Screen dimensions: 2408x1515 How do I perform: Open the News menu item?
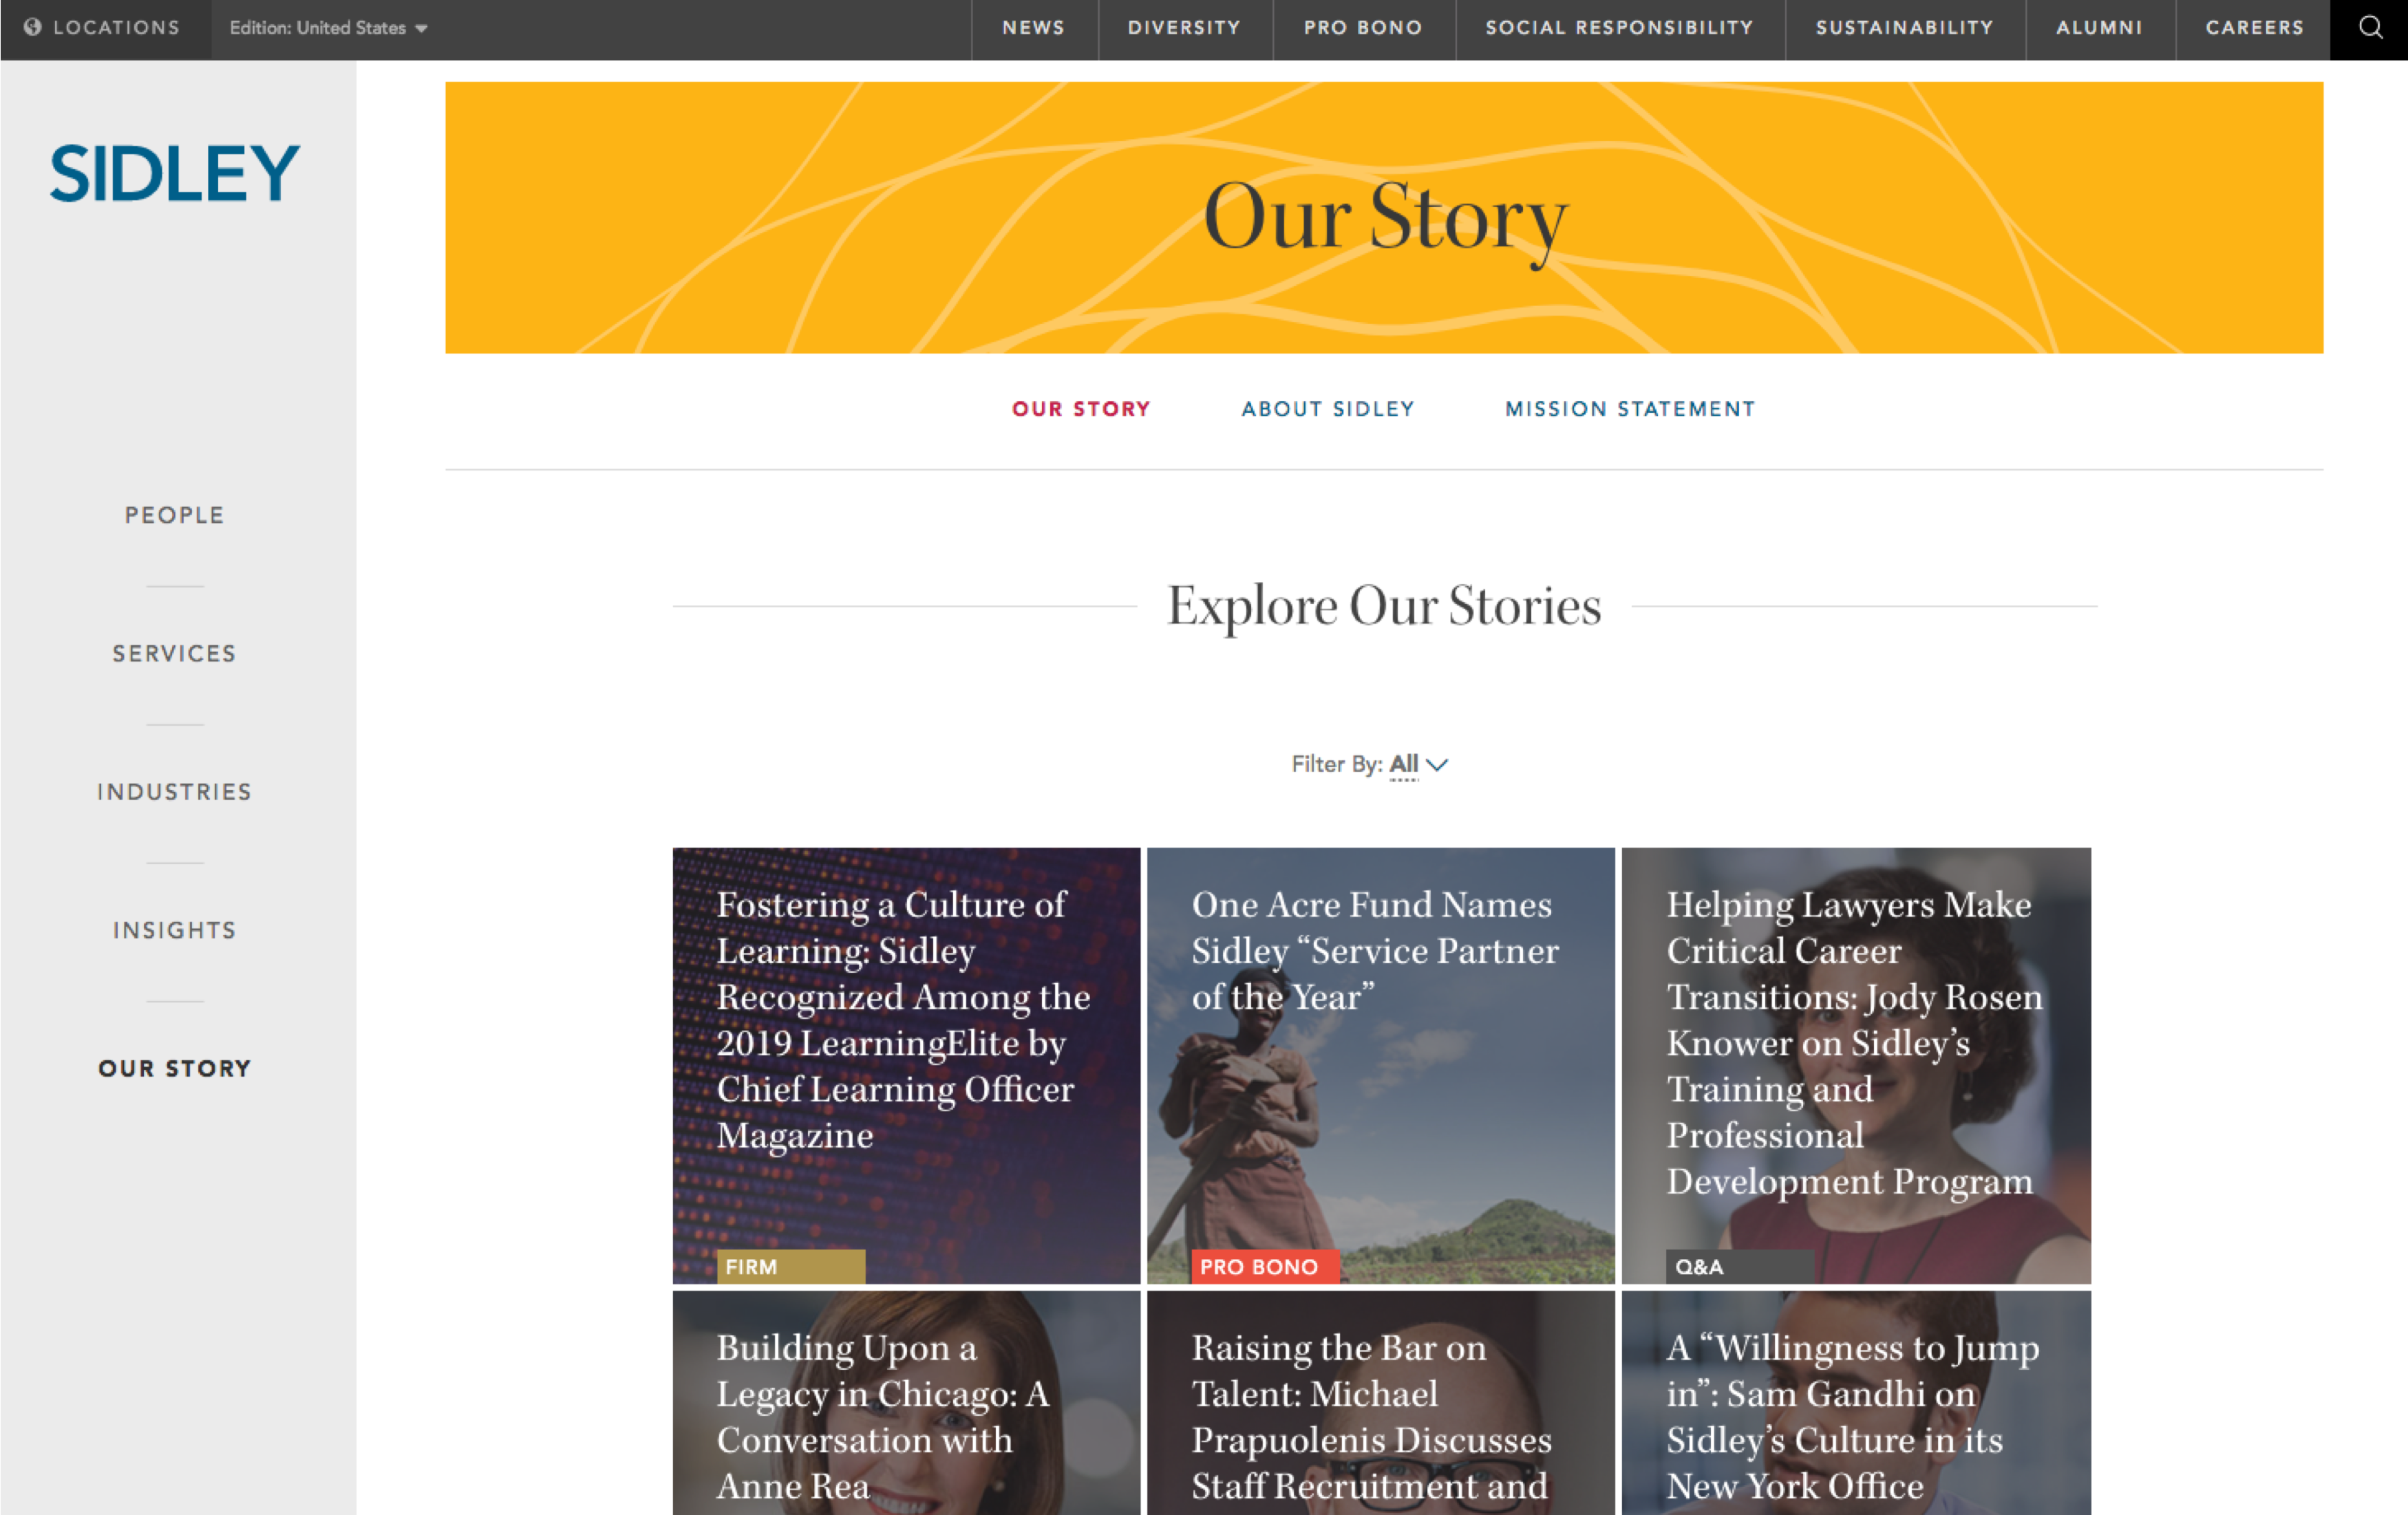(1034, 28)
